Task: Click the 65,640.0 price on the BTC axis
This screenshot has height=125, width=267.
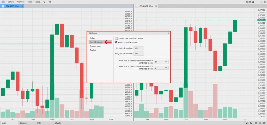Action: (128, 116)
